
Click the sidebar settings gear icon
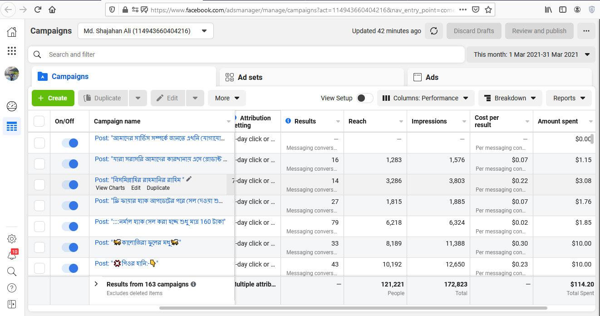click(12, 239)
